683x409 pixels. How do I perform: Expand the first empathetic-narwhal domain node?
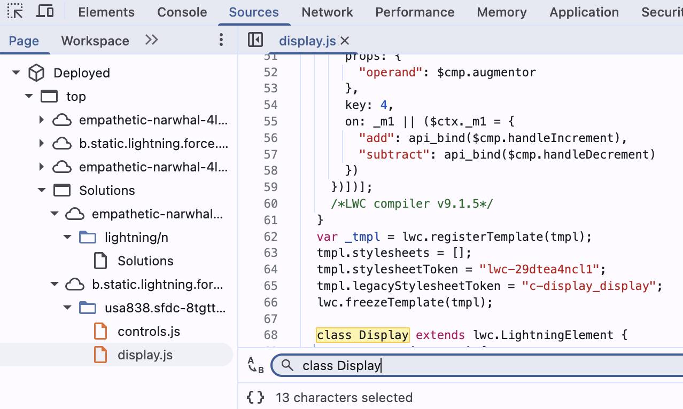(x=41, y=120)
